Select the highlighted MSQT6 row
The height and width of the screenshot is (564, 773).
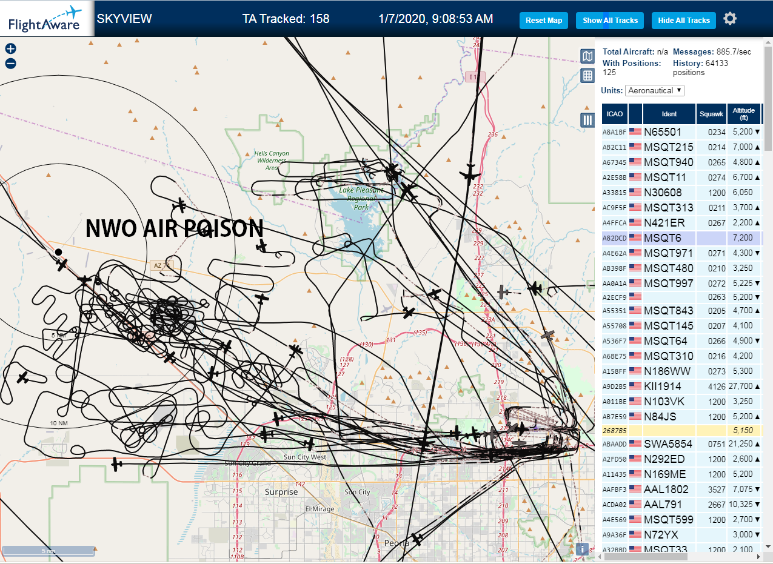point(681,237)
